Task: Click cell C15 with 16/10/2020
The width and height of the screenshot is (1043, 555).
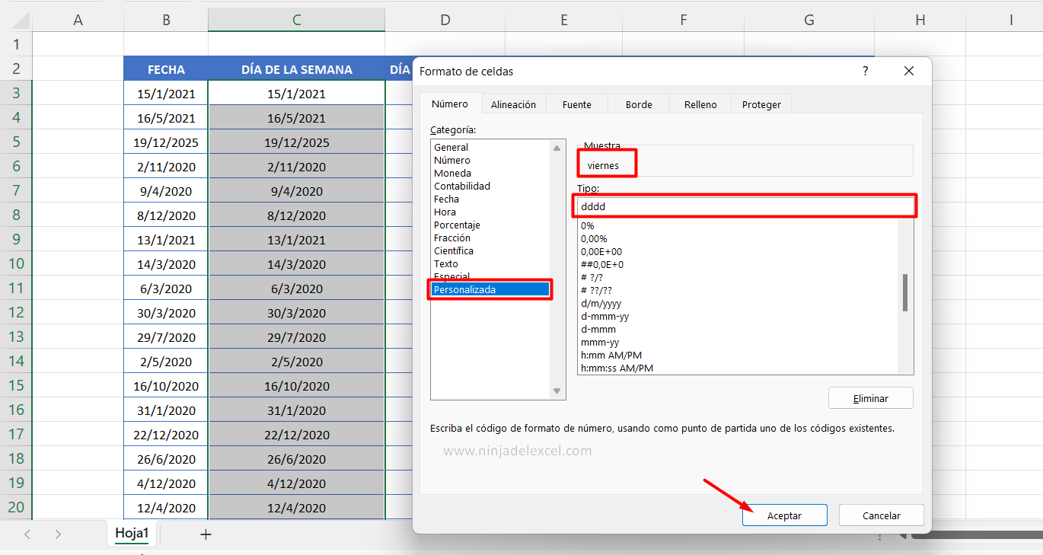Action: click(x=297, y=386)
